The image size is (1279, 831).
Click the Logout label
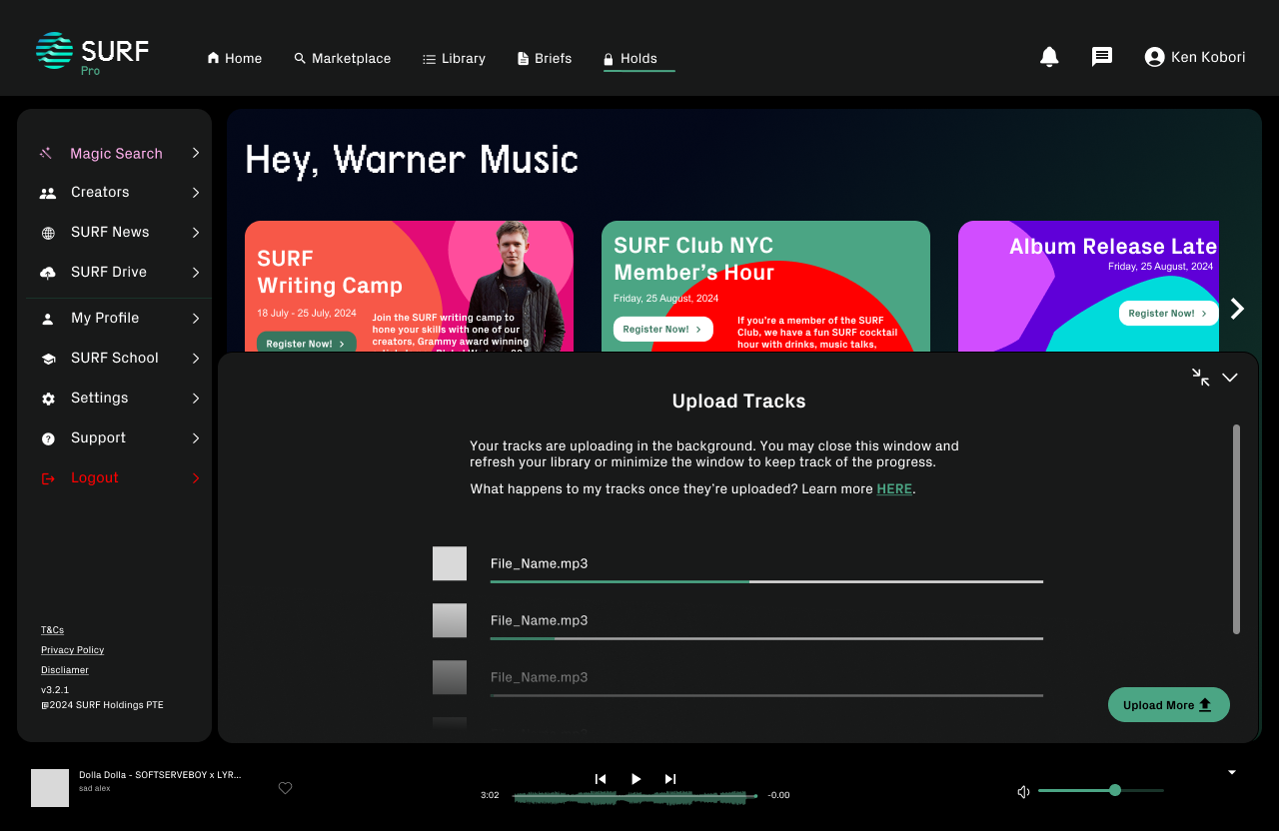95,478
